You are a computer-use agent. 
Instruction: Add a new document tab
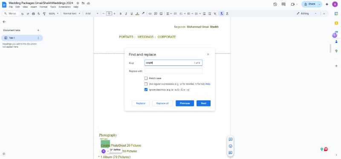tap(38, 30)
